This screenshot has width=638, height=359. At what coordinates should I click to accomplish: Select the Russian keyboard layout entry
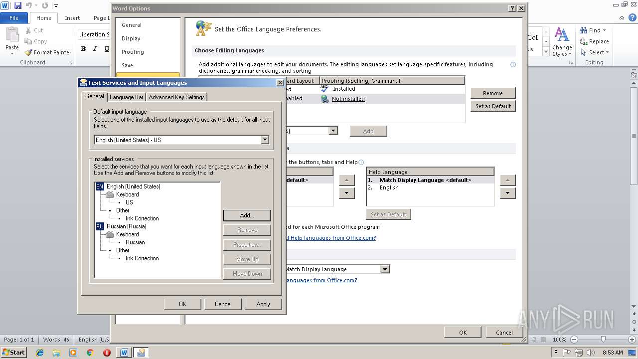click(135, 242)
